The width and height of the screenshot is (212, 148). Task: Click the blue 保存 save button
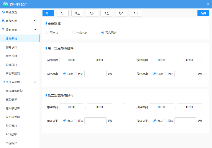tap(203, 13)
